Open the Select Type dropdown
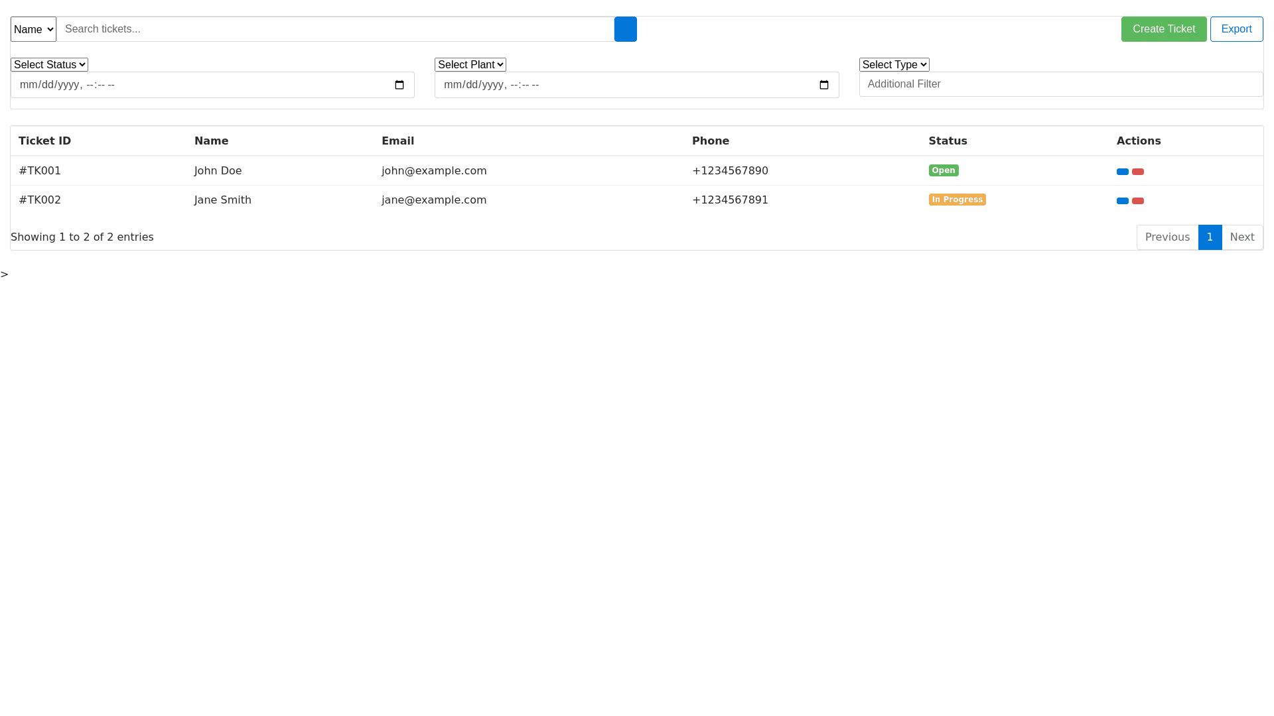Viewport: 1274px width, 716px height. pyautogui.click(x=894, y=64)
